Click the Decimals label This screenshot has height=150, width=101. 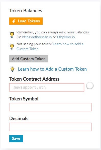[x=19, y=118]
